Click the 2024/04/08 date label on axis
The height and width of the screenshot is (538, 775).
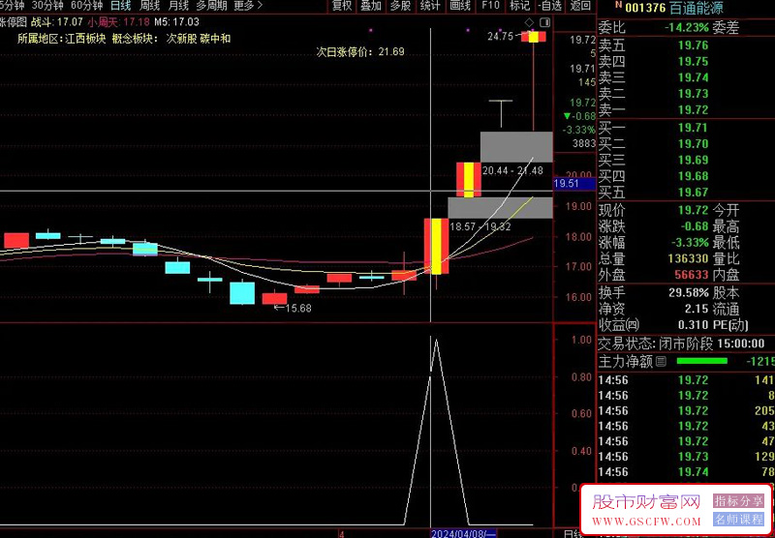point(463,533)
